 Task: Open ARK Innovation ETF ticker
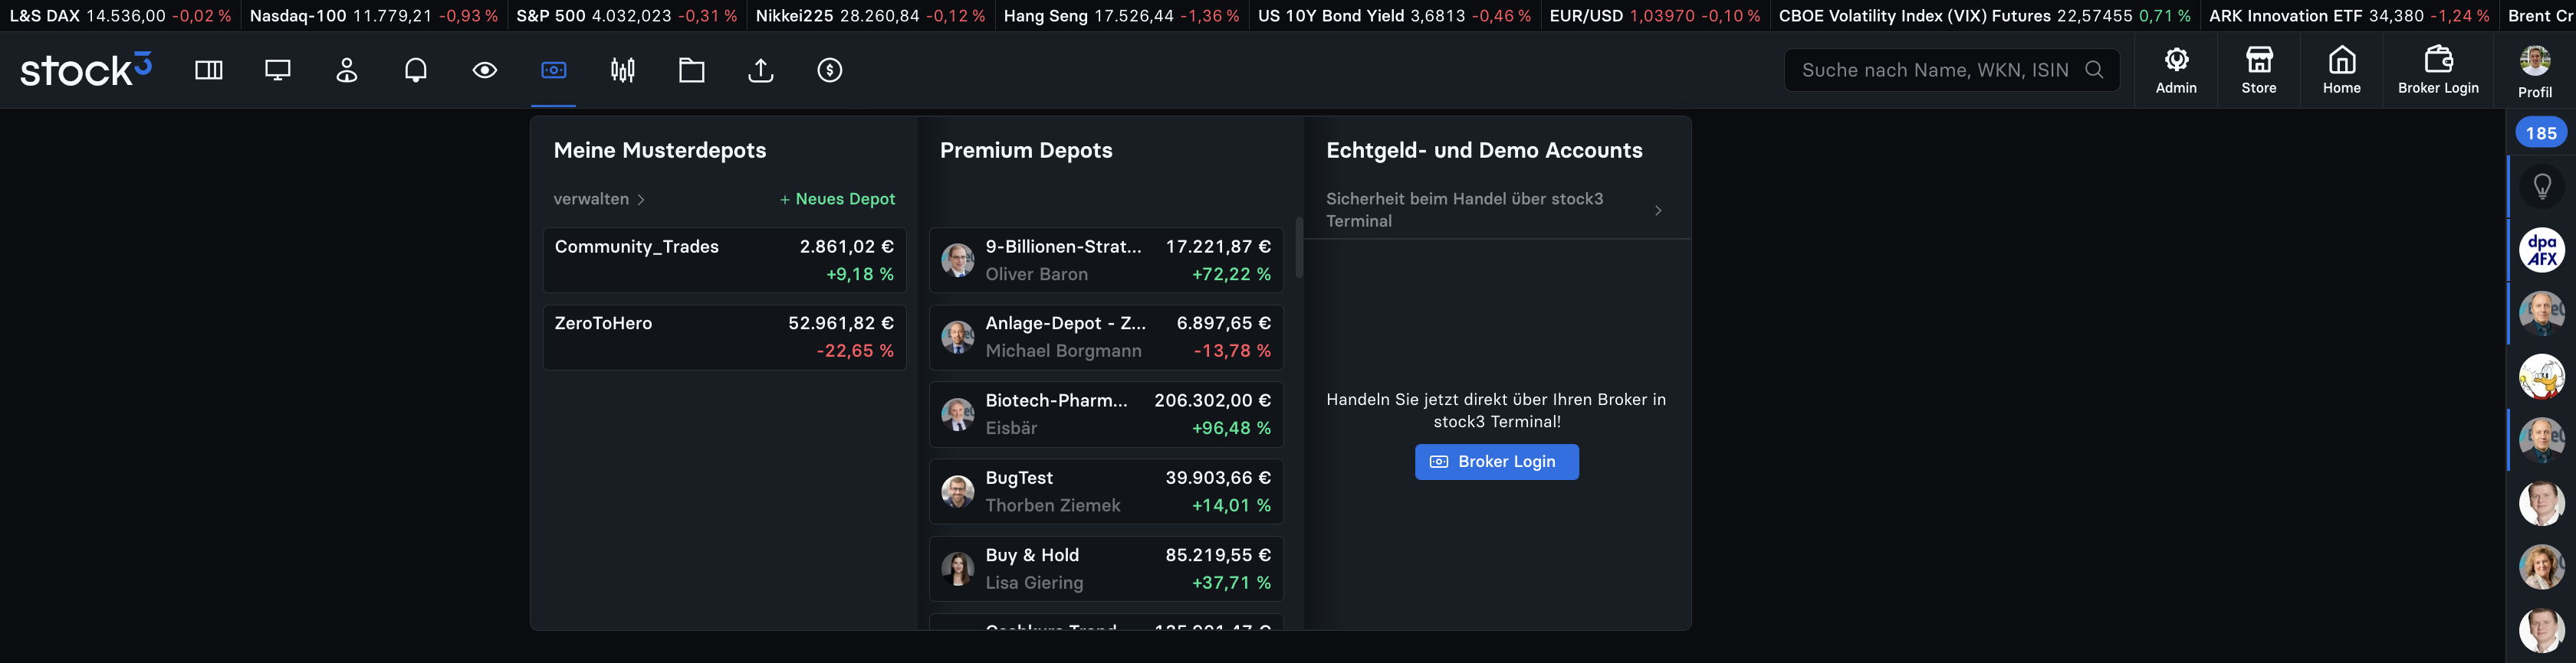(x=2349, y=16)
